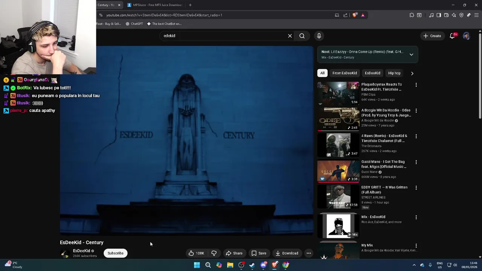Open options menu for 4 Raws (Remix) video
482x271 pixels.
tap(416, 136)
